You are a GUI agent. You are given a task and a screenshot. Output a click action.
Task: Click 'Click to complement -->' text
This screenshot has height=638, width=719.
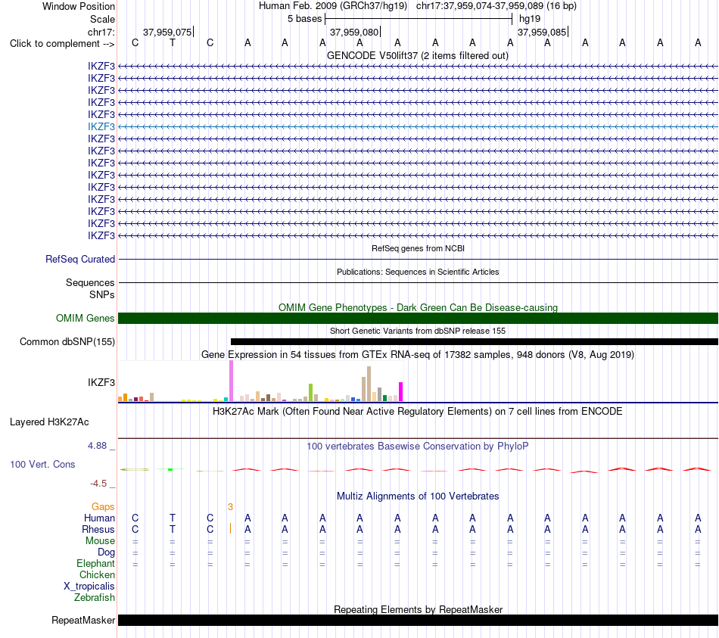pyautogui.click(x=62, y=44)
